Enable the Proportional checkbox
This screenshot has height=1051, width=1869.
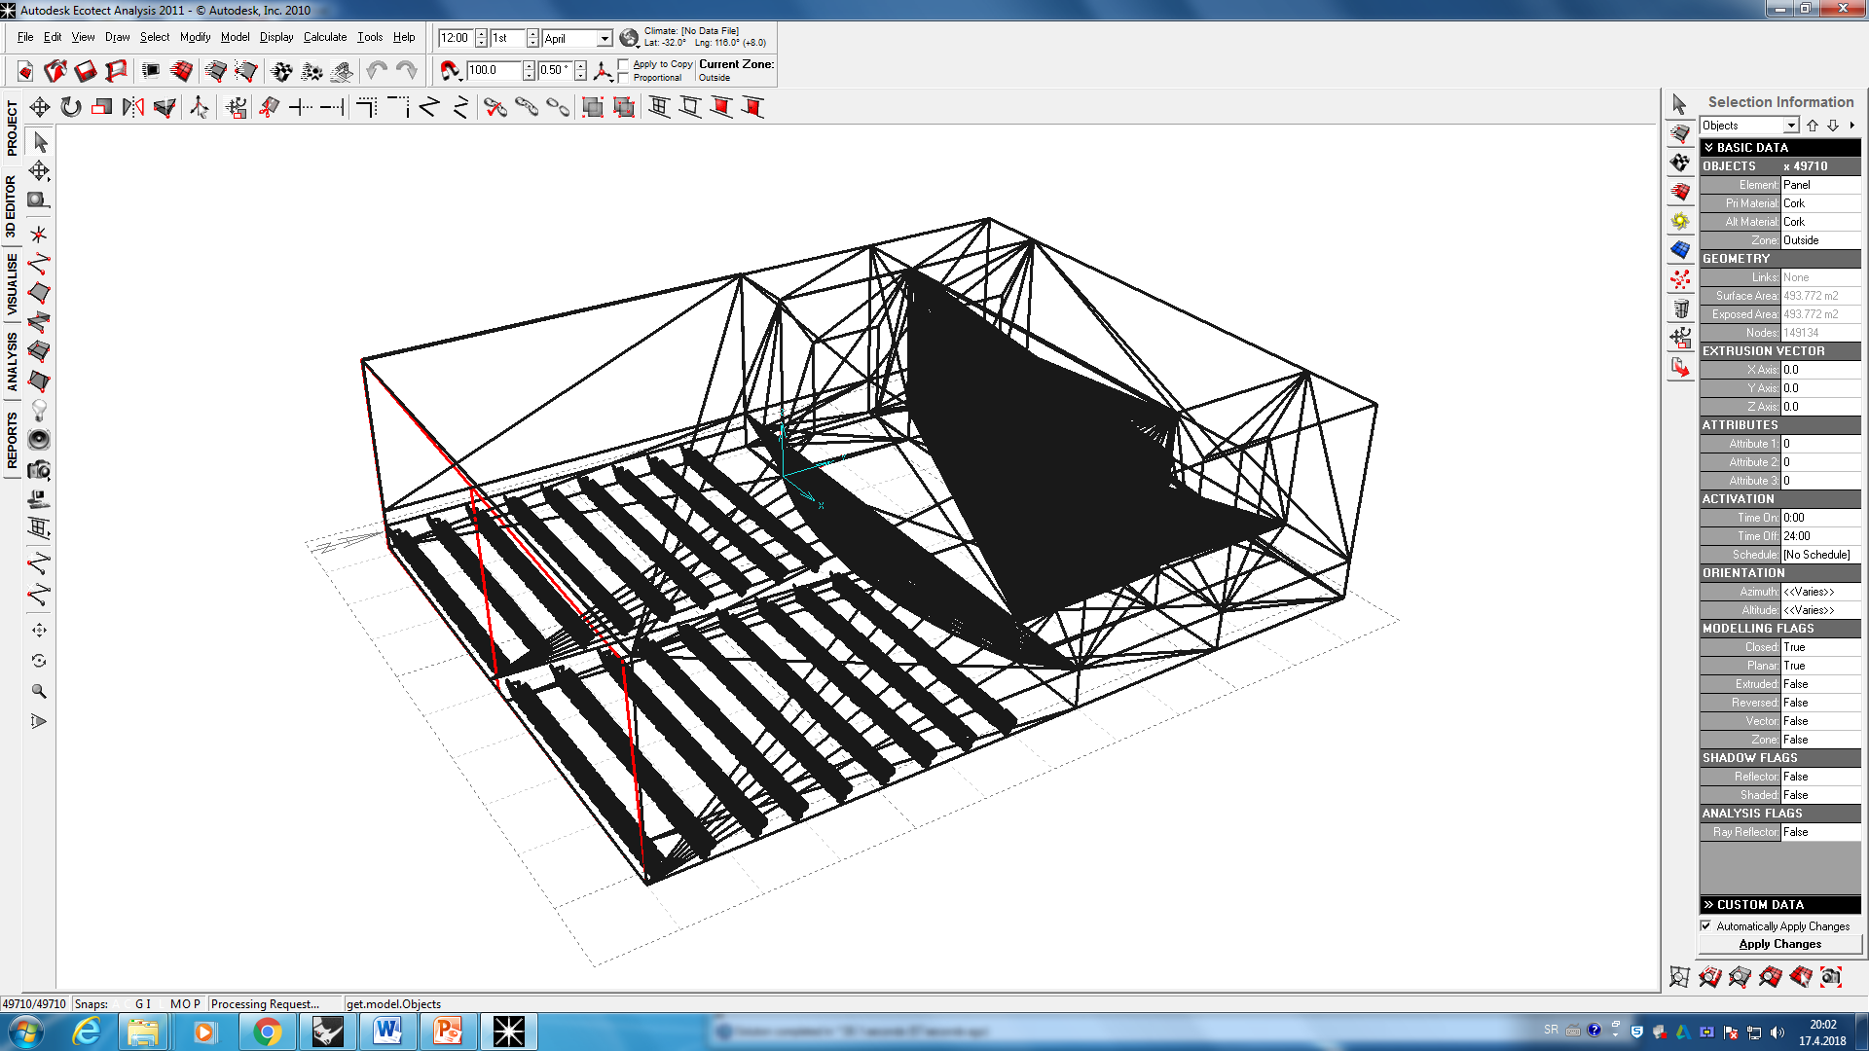point(623,78)
